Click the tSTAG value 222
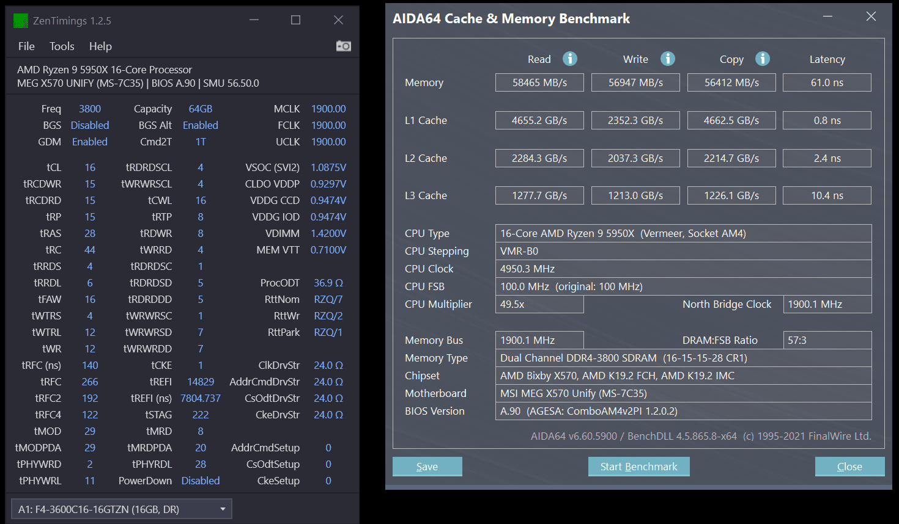 (x=201, y=415)
